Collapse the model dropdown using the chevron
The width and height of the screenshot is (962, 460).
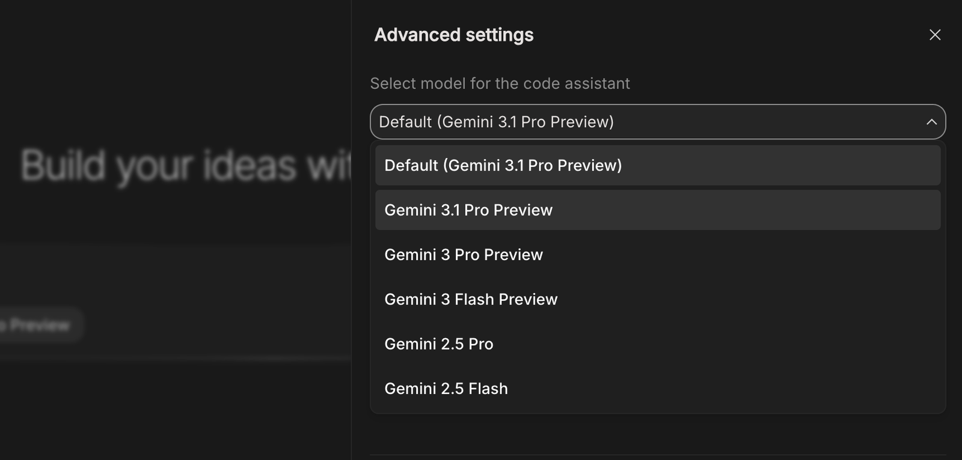coord(931,122)
